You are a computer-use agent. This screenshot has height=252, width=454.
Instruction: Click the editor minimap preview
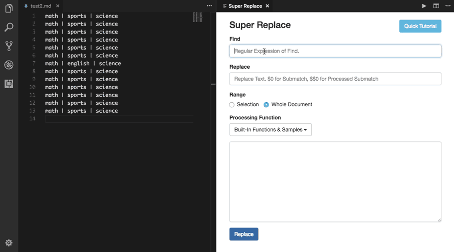click(x=197, y=18)
